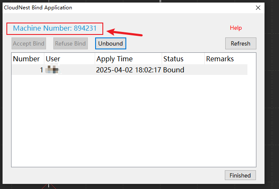Click the Status column header
The height and width of the screenshot is (189, 279).
pyautogui.click(x=183, y=59)
